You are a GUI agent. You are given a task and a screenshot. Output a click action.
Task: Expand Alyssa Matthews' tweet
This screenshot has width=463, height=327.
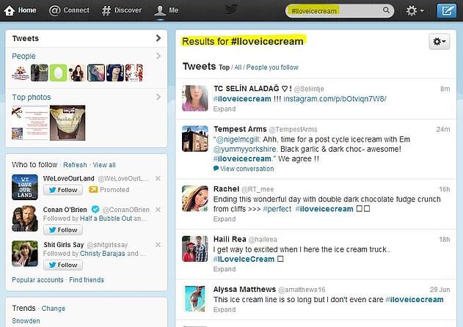(225, 309)
